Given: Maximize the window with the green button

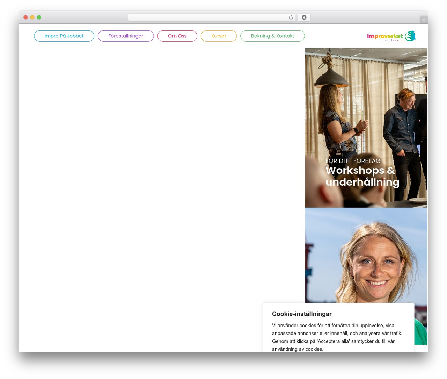Looking at the screenshot, I should coord(39,17).
